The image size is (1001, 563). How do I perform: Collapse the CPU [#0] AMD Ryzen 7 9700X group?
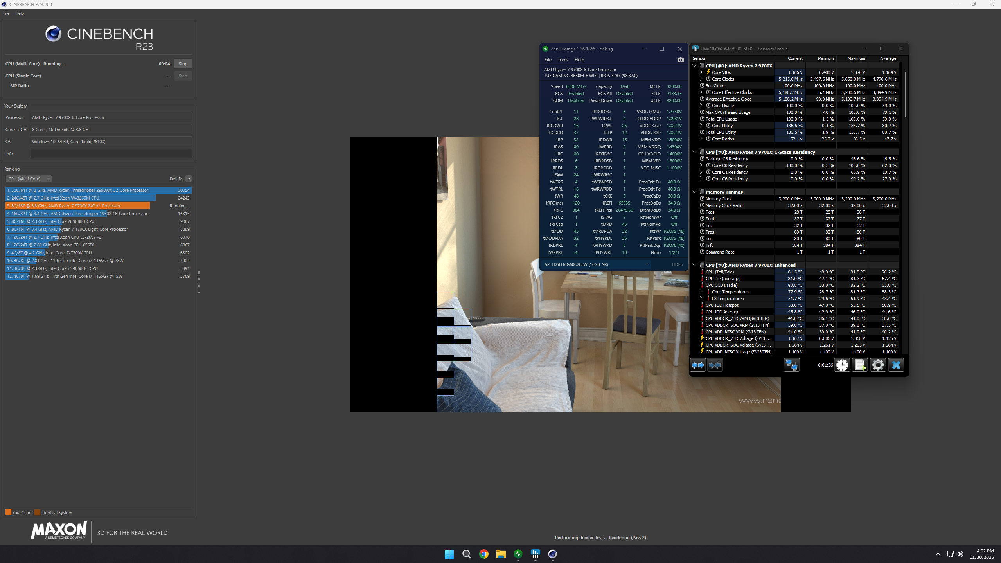695,66
